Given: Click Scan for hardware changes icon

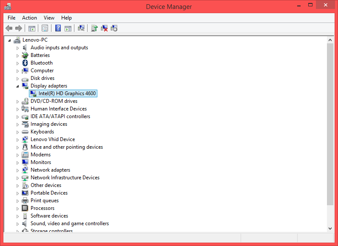Looking at the screenshot, I should (81, 28).
